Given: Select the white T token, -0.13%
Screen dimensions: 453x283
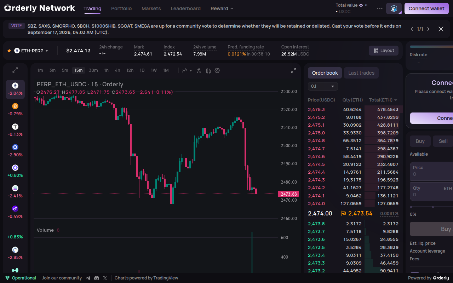Looking at the screenshot, I should [x=15, y=130].
